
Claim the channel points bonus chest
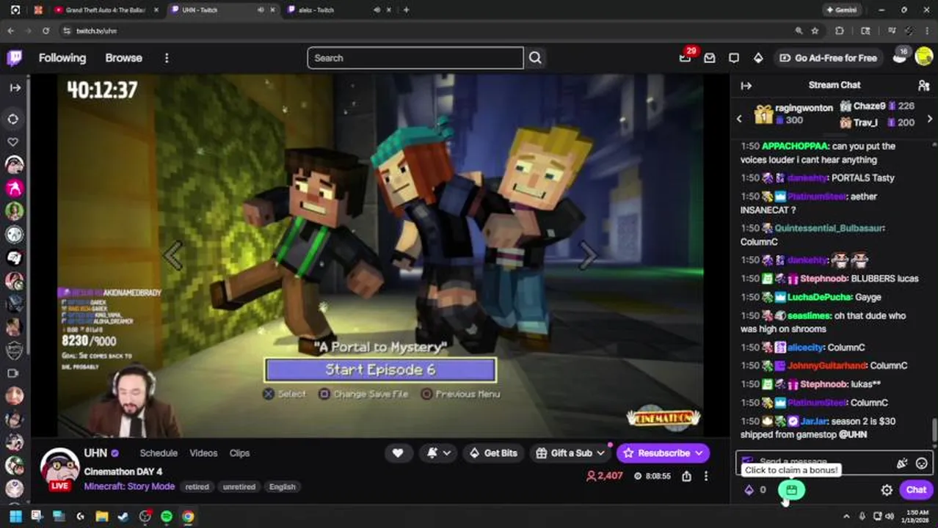(791, 490)
